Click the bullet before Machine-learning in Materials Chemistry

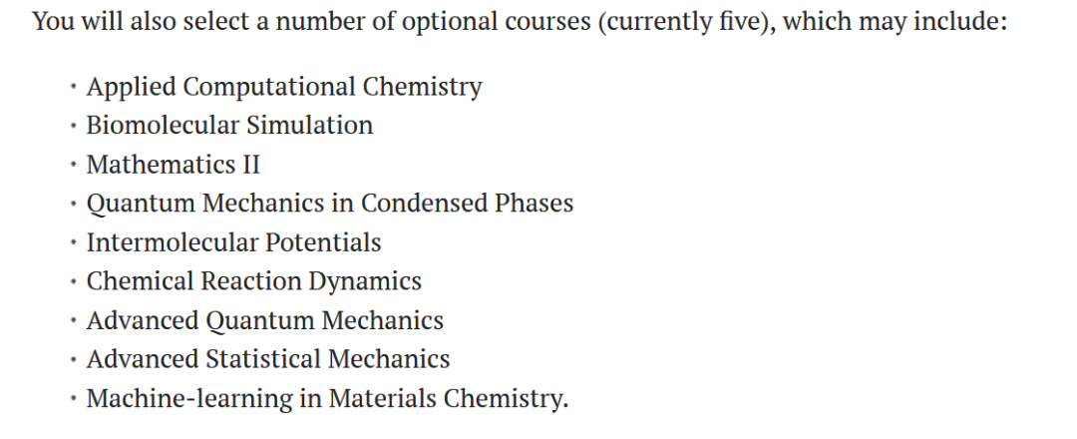click(x=72, y=399)
